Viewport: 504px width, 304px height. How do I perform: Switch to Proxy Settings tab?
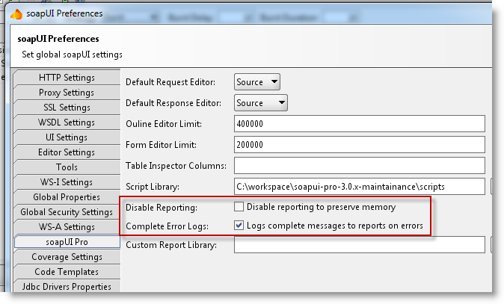(x=67, y=93)
